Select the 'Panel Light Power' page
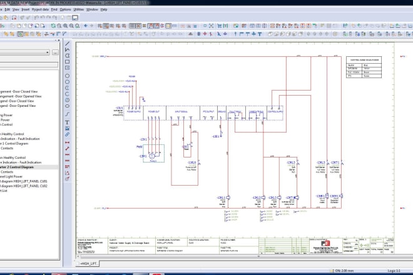The image size is (413, 275). [11, 177]
